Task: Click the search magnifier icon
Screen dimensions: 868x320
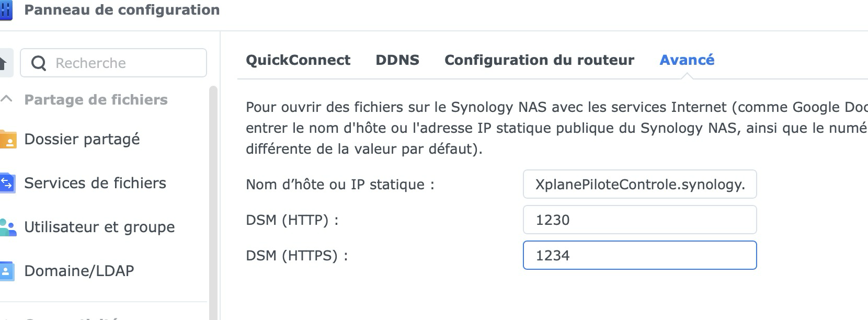Action: pyautogui.click(x=39, y=63)
